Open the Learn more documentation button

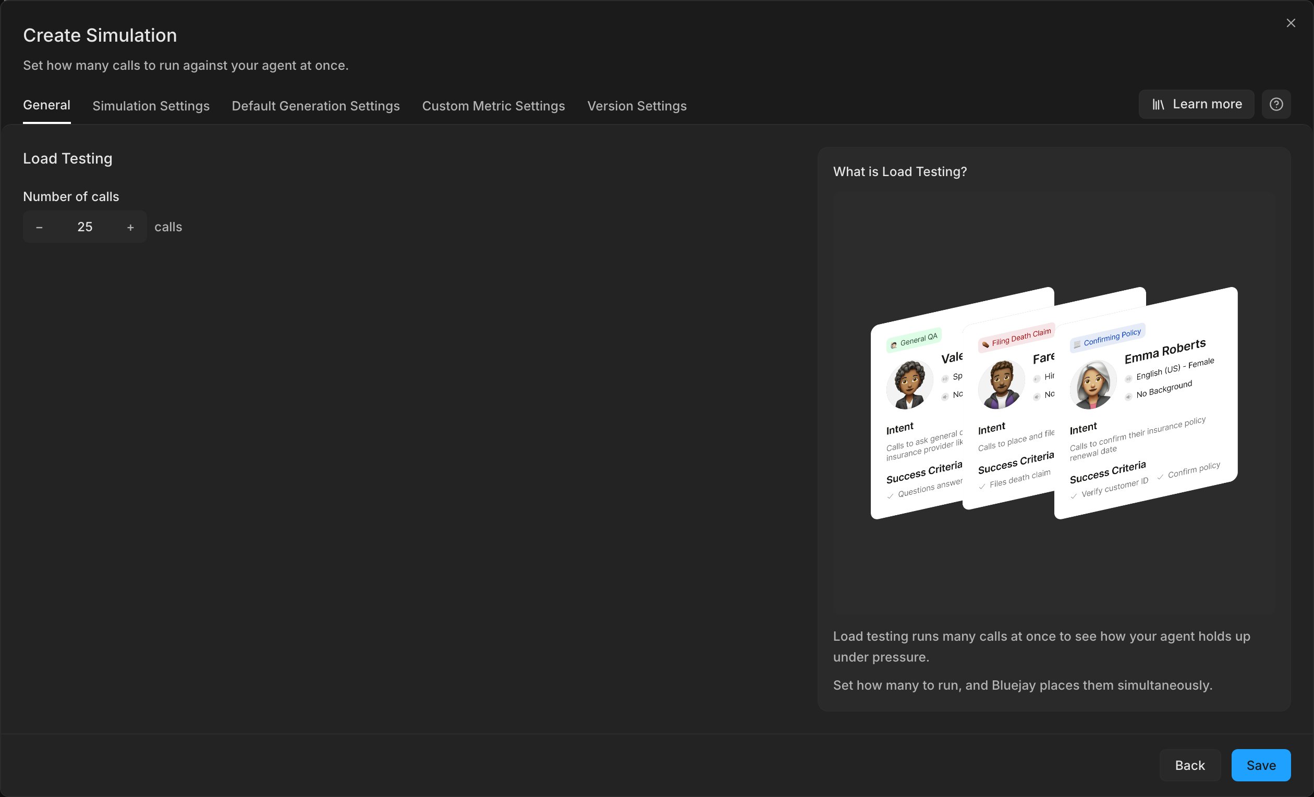coord(1196,104)
